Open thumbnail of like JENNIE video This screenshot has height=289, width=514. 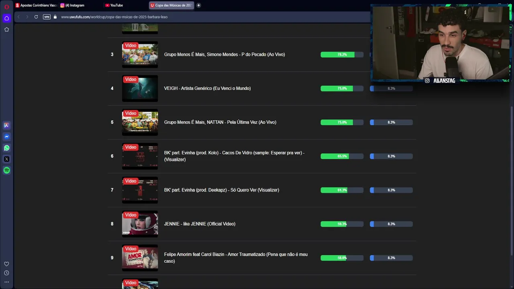140,224
